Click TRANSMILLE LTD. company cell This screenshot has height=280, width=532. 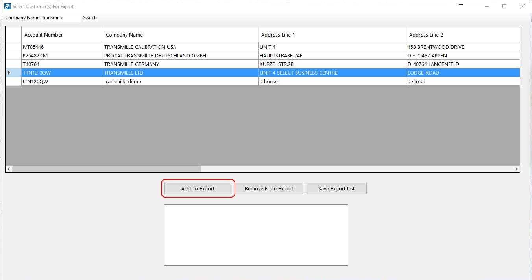point(181,73)
